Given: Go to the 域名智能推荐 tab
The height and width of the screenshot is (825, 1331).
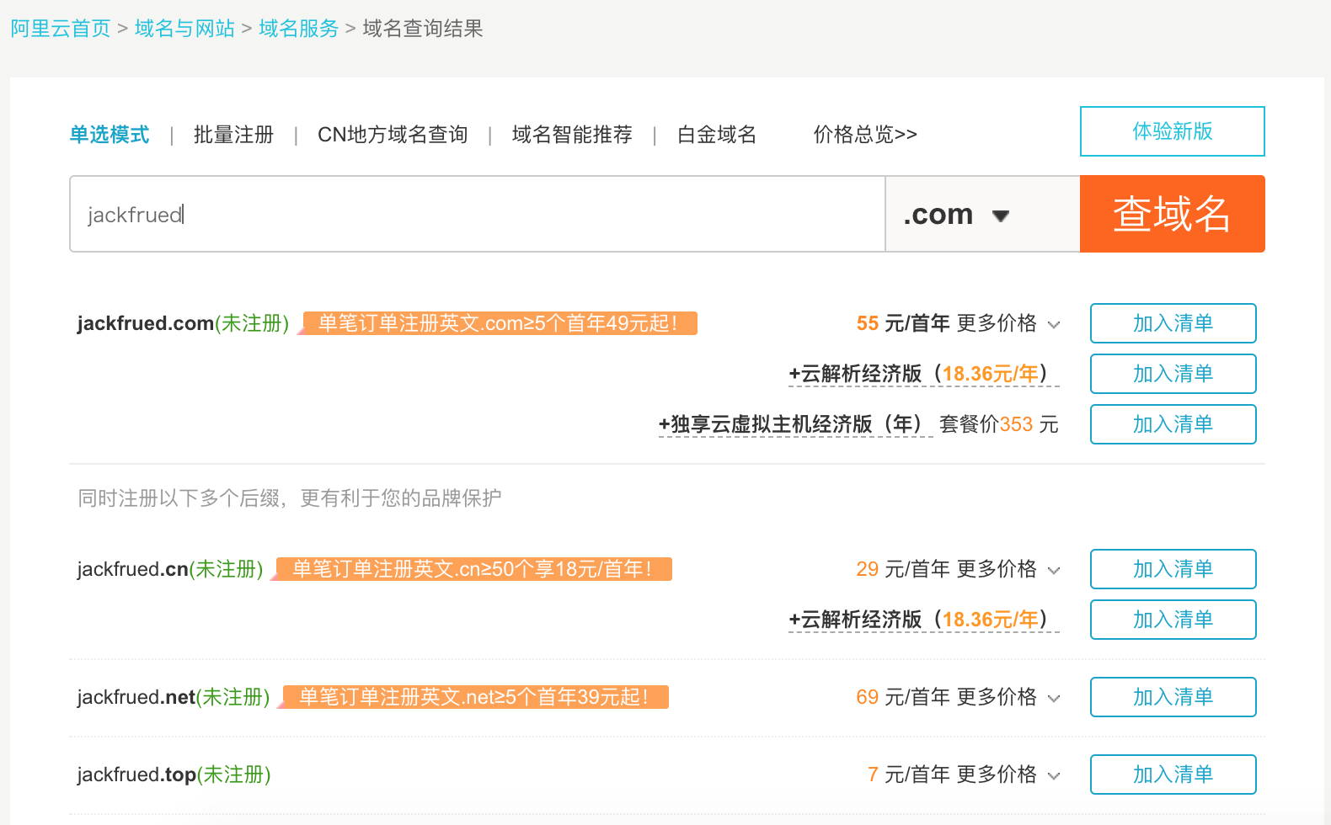Looking at the screenshot, I should (572, 135).
